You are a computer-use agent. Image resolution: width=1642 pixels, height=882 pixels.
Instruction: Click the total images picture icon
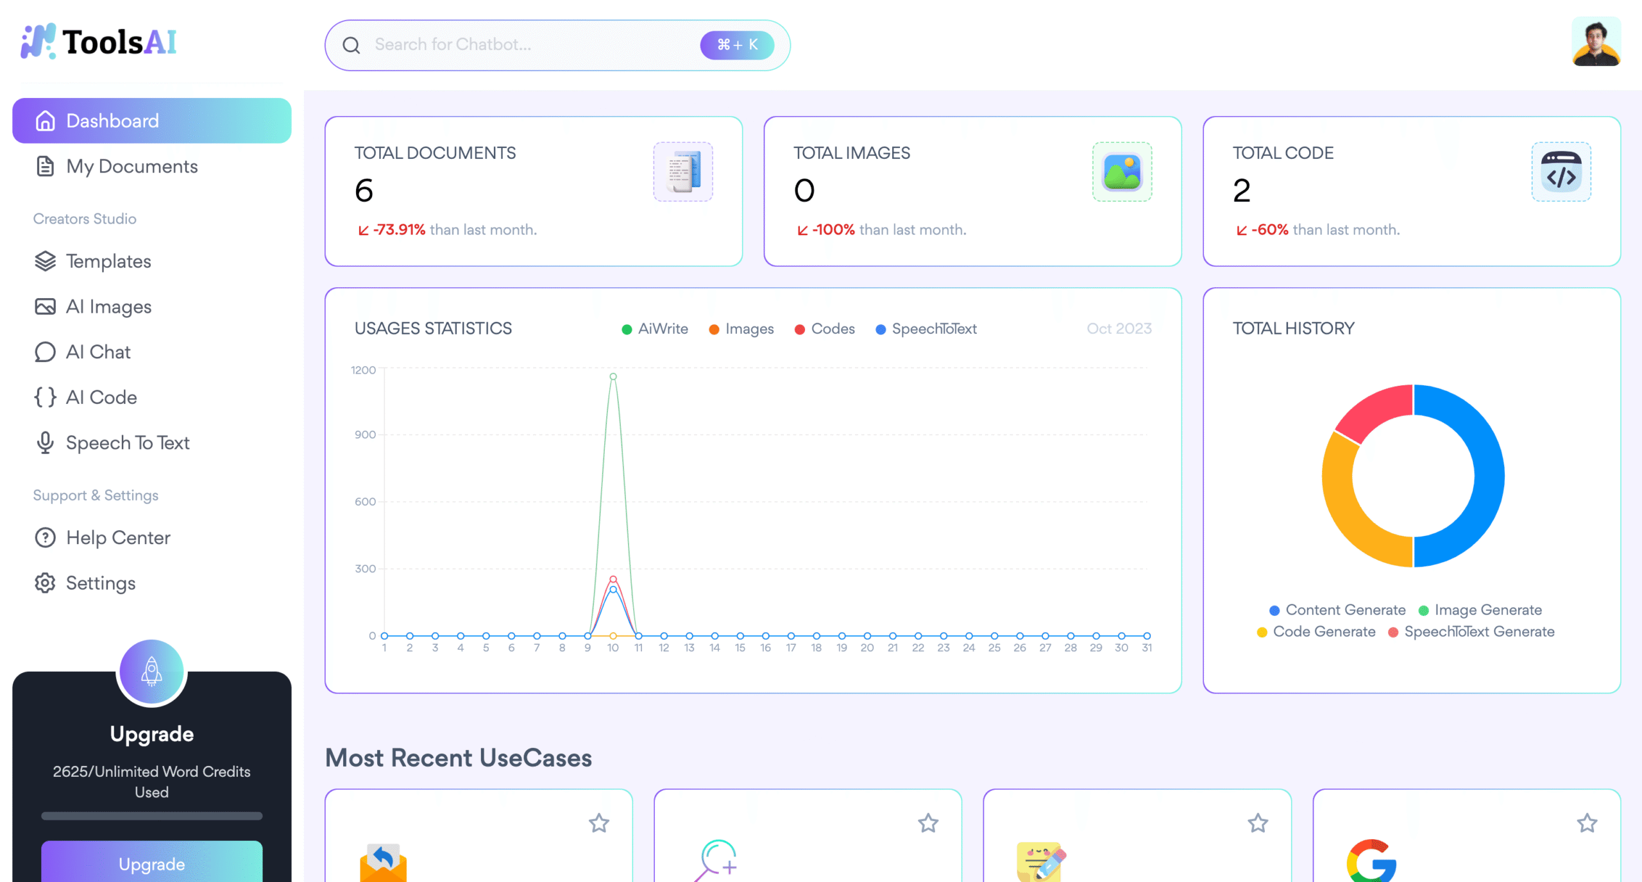[1122, 172]
